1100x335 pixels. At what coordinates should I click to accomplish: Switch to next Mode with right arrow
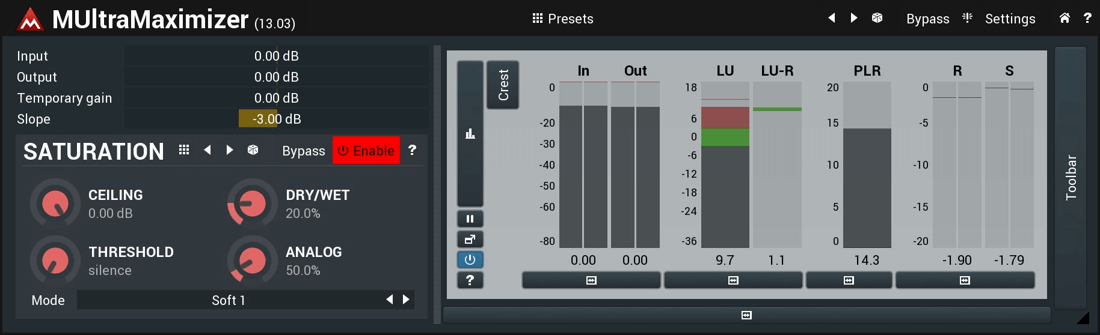point(407,300)
